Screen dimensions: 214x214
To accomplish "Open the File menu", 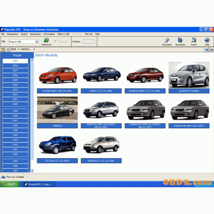I will tap(3, 34).
